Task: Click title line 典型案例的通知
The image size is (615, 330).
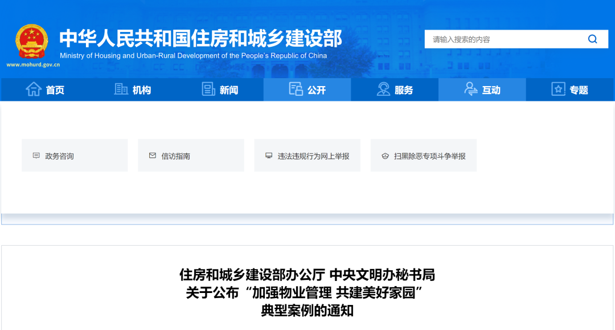Action: [x=307, y=311]
